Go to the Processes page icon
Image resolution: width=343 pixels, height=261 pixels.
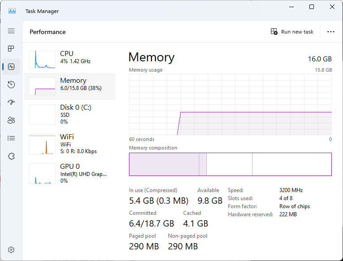point(11,48)
